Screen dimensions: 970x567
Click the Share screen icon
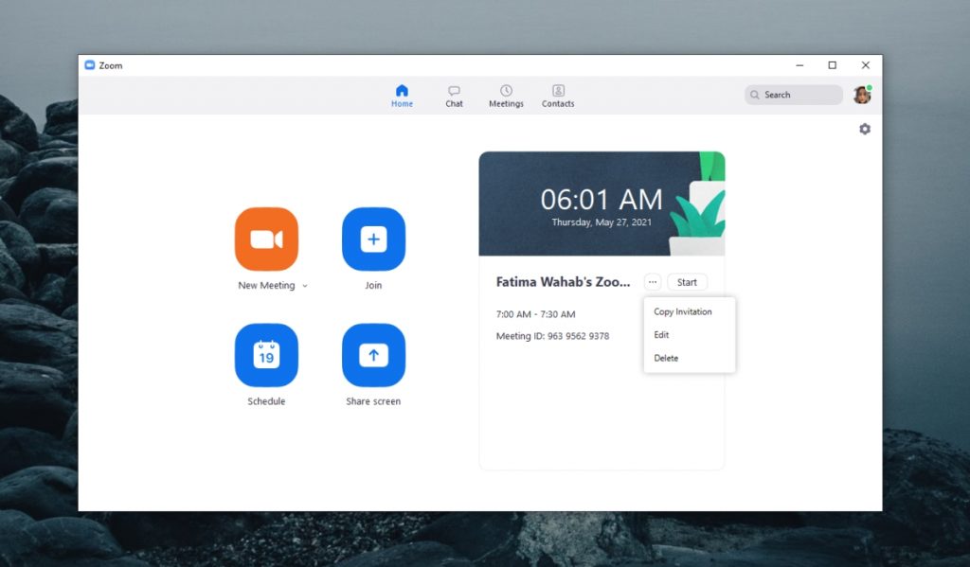[373, 355]
